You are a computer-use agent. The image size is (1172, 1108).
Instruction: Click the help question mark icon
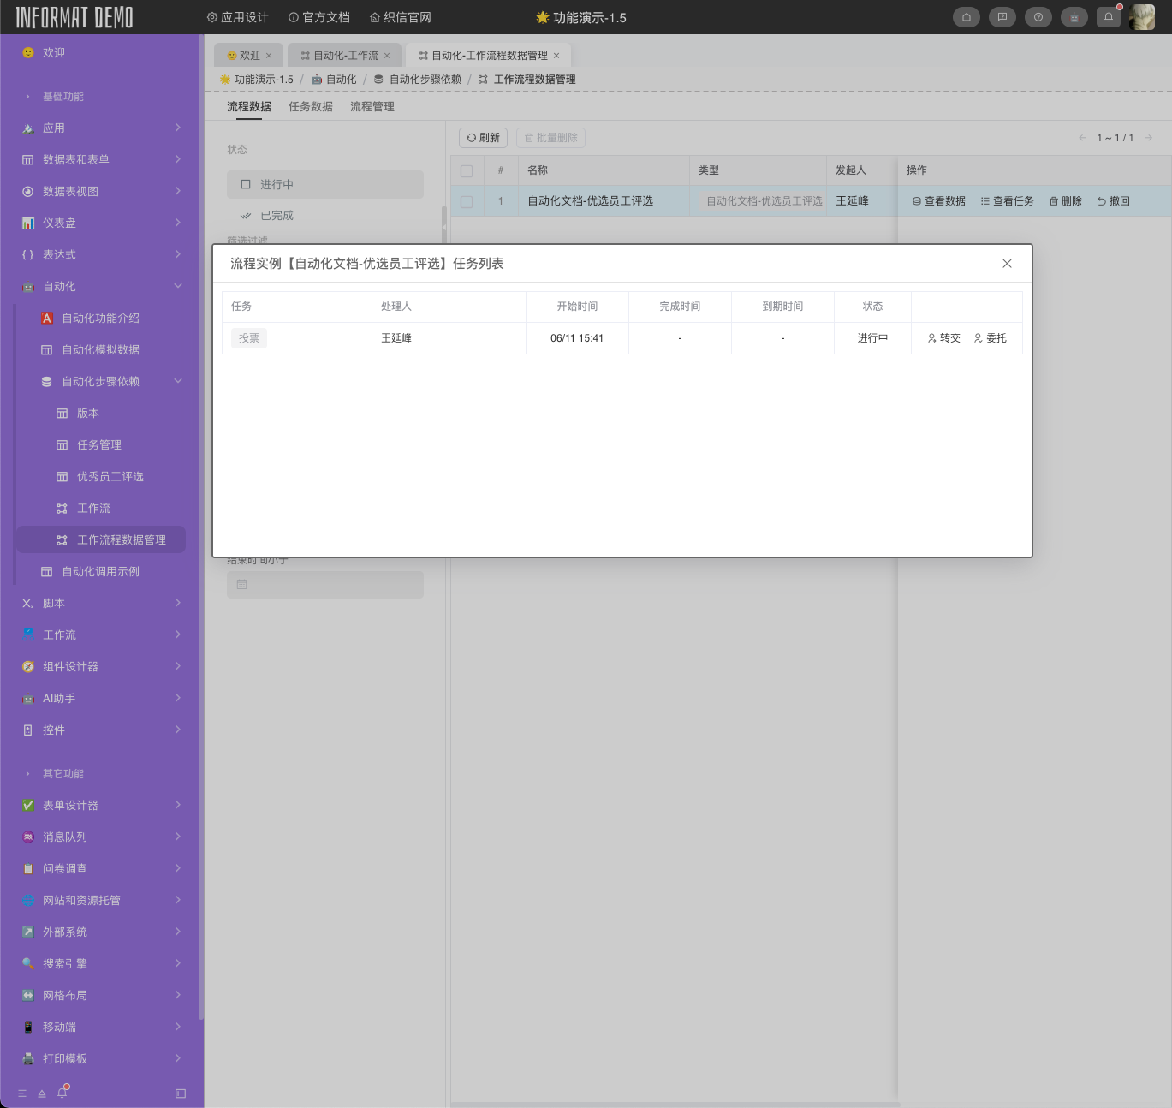(x=1038, y=17)
